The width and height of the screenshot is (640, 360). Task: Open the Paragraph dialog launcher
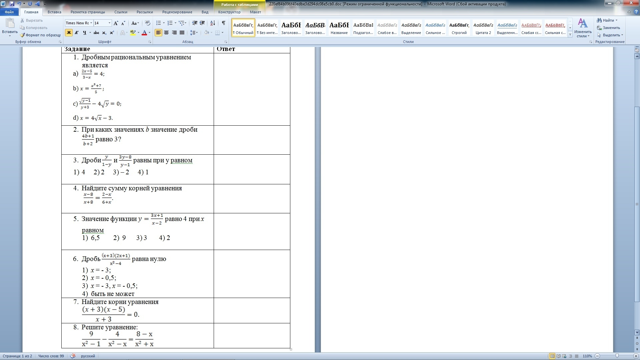point(226,42)
